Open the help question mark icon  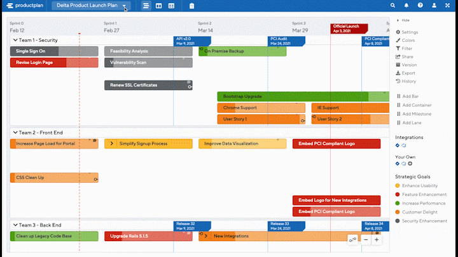tap(420, 6)
